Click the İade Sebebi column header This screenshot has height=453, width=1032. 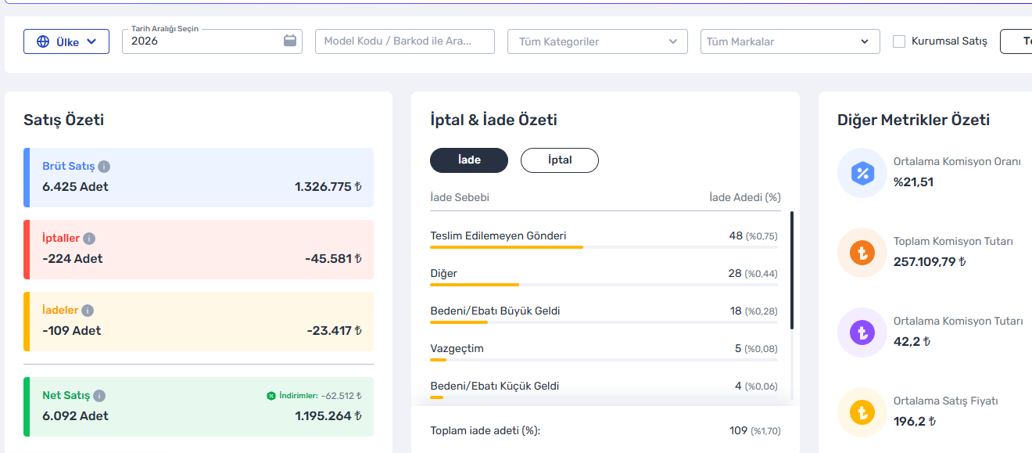[460, 197]
